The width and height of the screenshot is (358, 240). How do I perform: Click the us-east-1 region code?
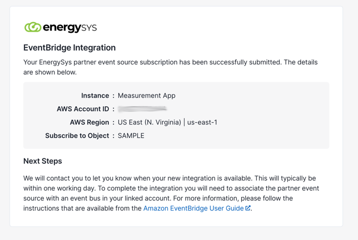(x=202, y=122)
